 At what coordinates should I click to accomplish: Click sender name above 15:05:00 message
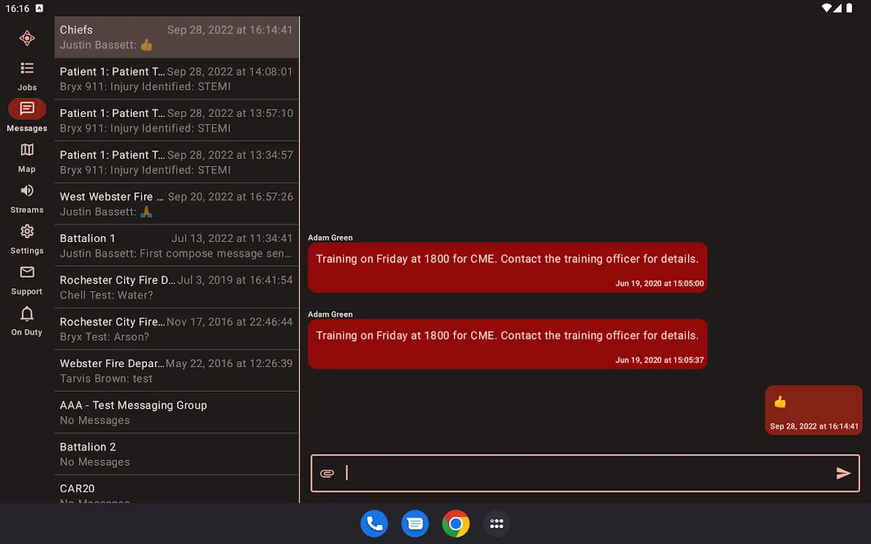(330, 237)
